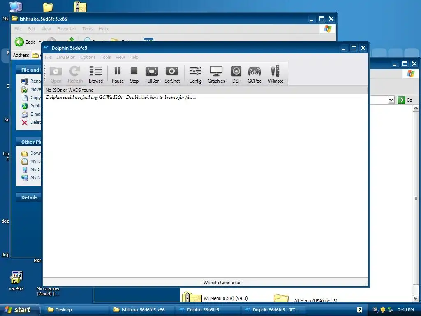Open the Browse ISO directory tool
The height and width of the screenshot is (316, 421).
point(95,75)
